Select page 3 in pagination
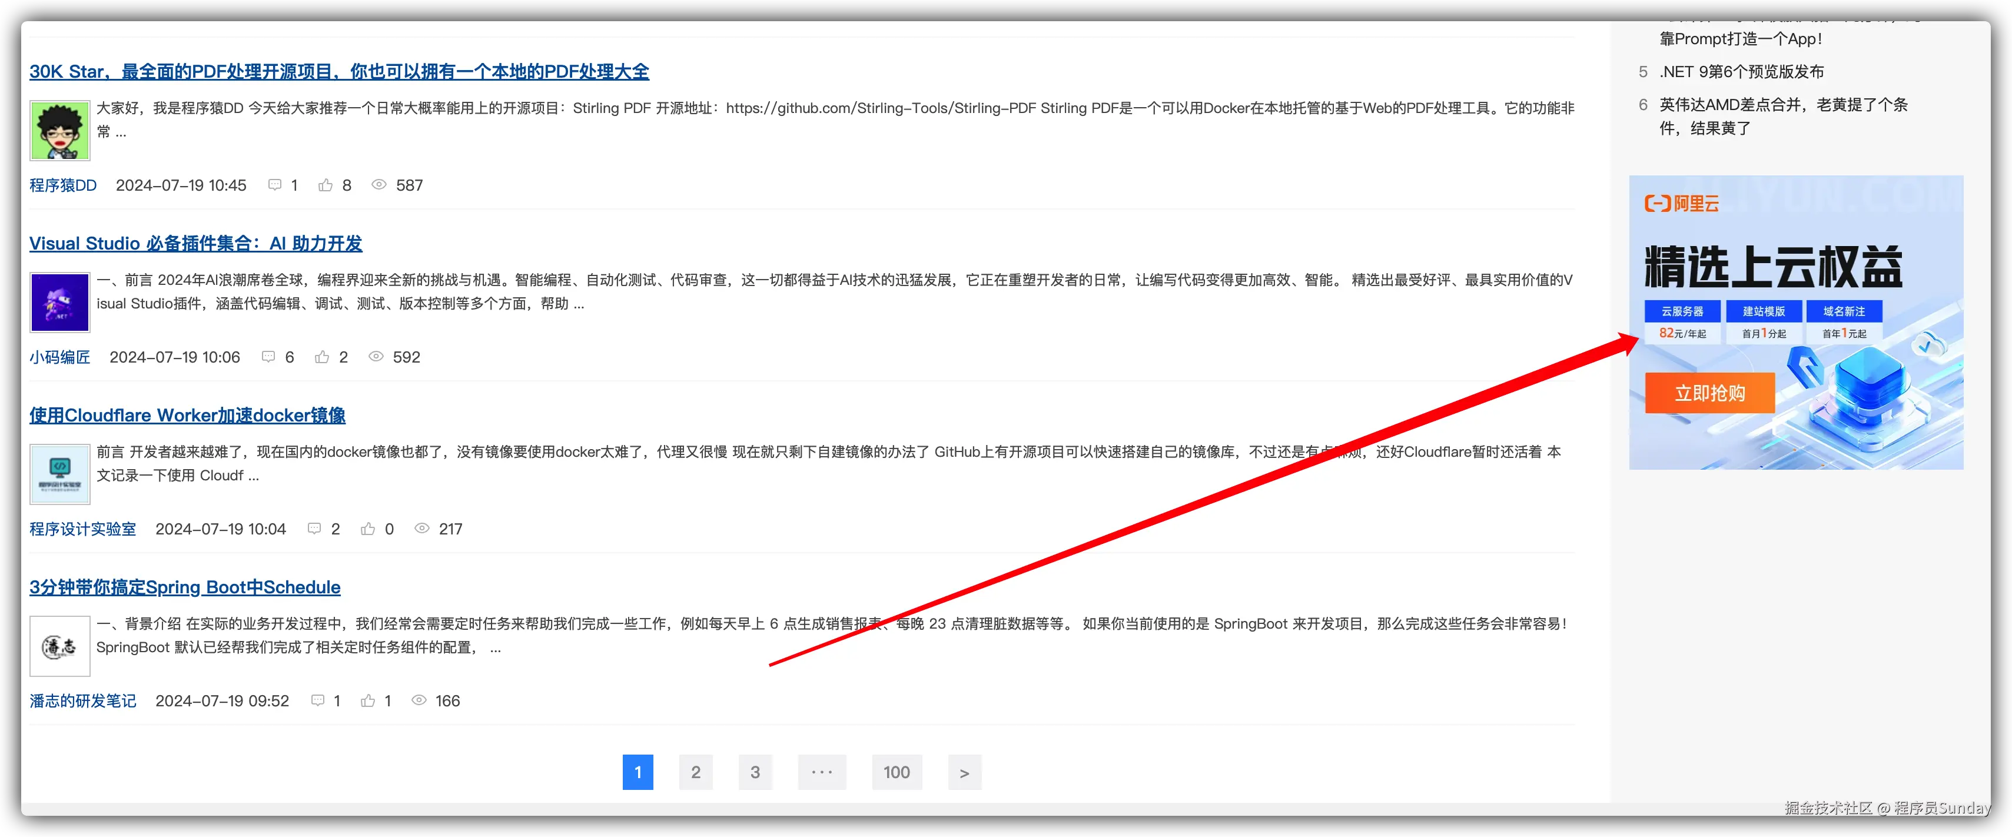This screenshot has height=837, width=2012. [755, 772]
